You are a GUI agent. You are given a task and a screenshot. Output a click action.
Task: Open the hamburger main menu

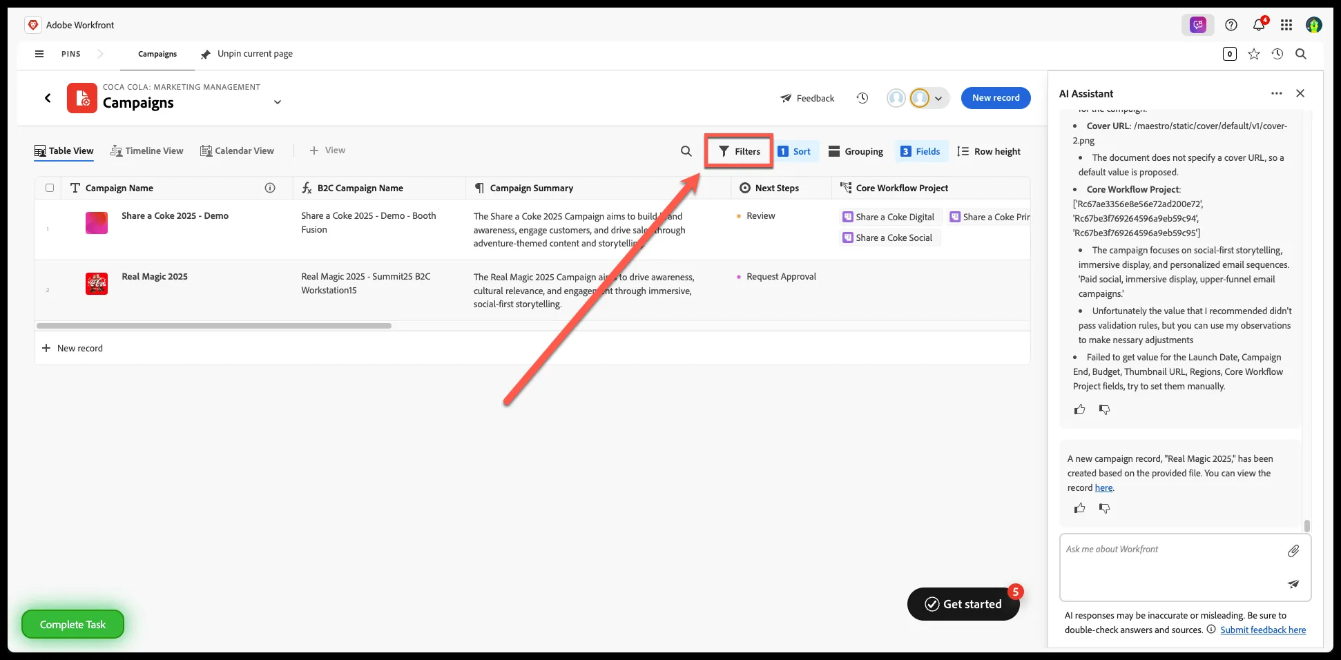39,54
